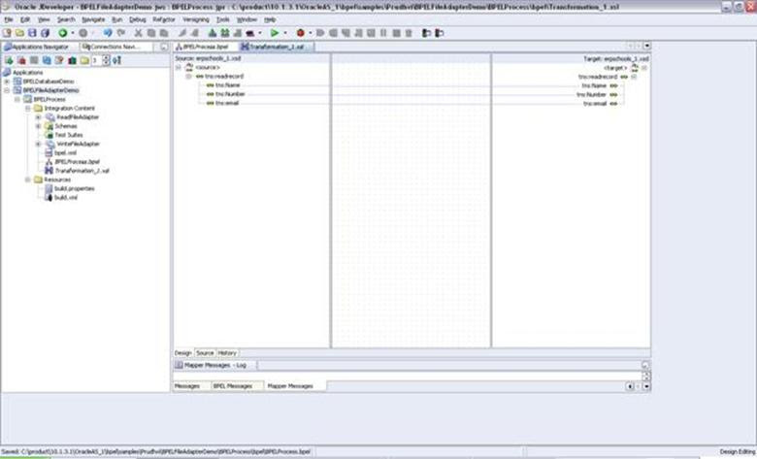Click the Paste toolbar icon
This screenshot has width=757, height=459.
click(164, 33)
